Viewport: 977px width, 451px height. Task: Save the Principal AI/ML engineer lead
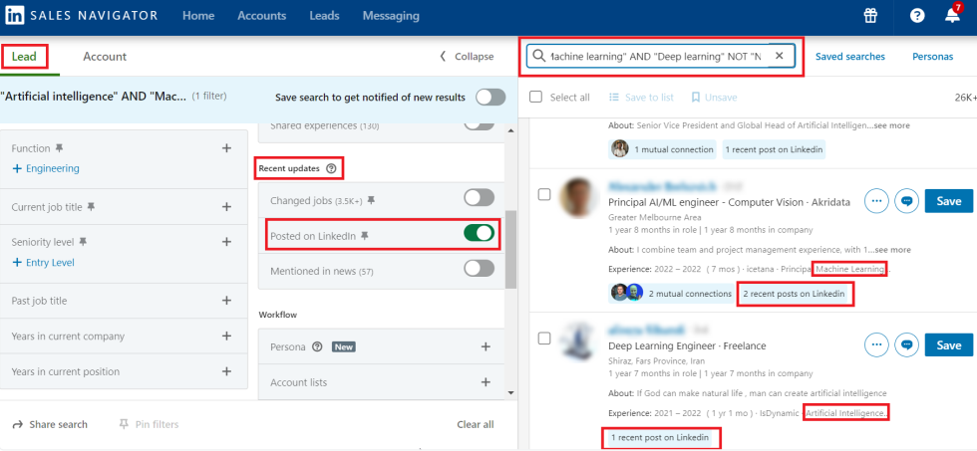click(949, 201)
